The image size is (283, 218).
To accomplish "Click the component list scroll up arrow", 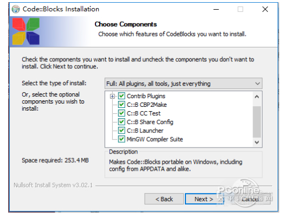I will click(257, 97).
